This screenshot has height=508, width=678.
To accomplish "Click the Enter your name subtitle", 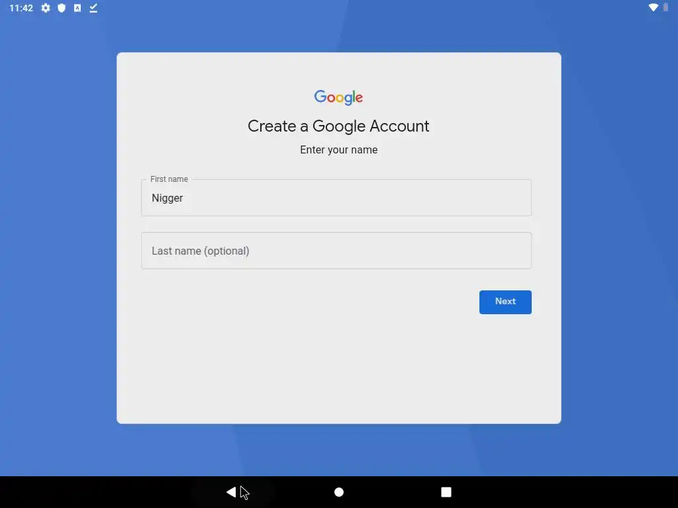I will pos(338,150).
